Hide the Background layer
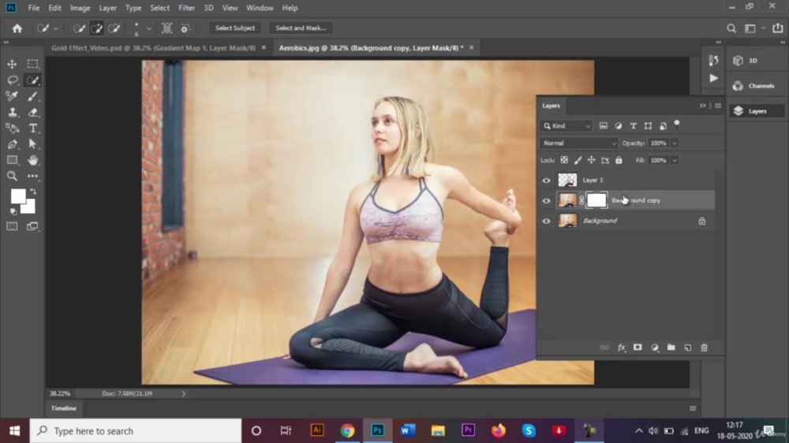The image size is (789, 443). pyautogui.click(x=547, y=221)
